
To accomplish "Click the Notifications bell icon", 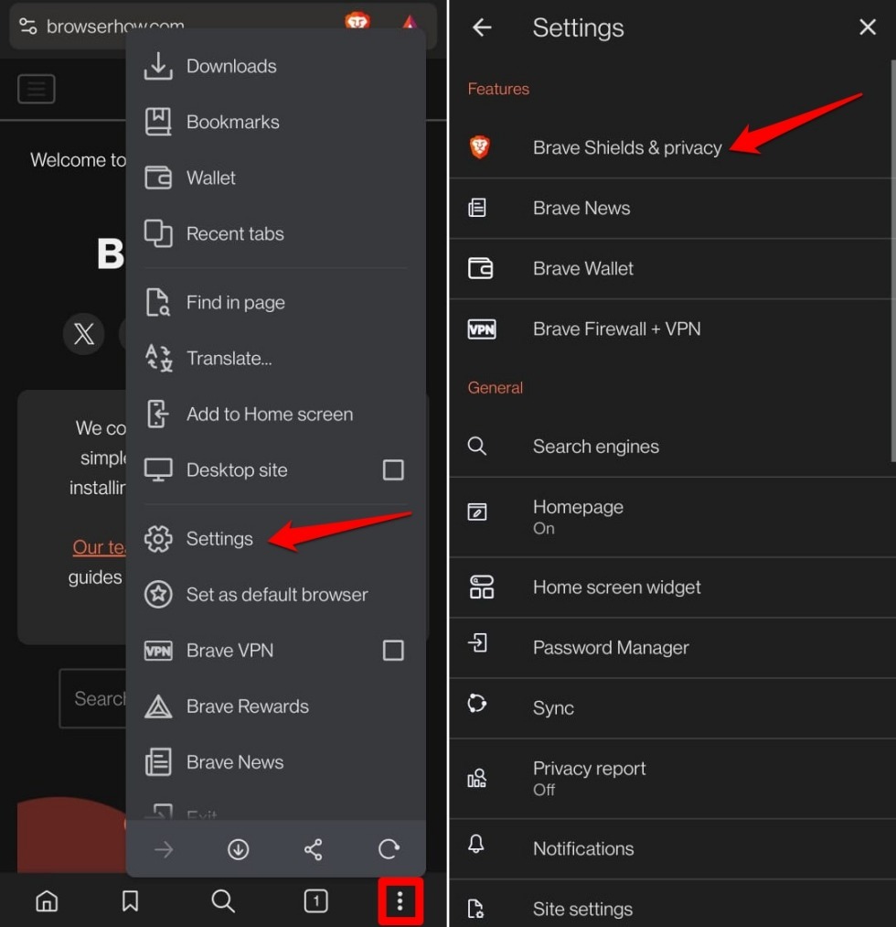I will click(476, 845).
